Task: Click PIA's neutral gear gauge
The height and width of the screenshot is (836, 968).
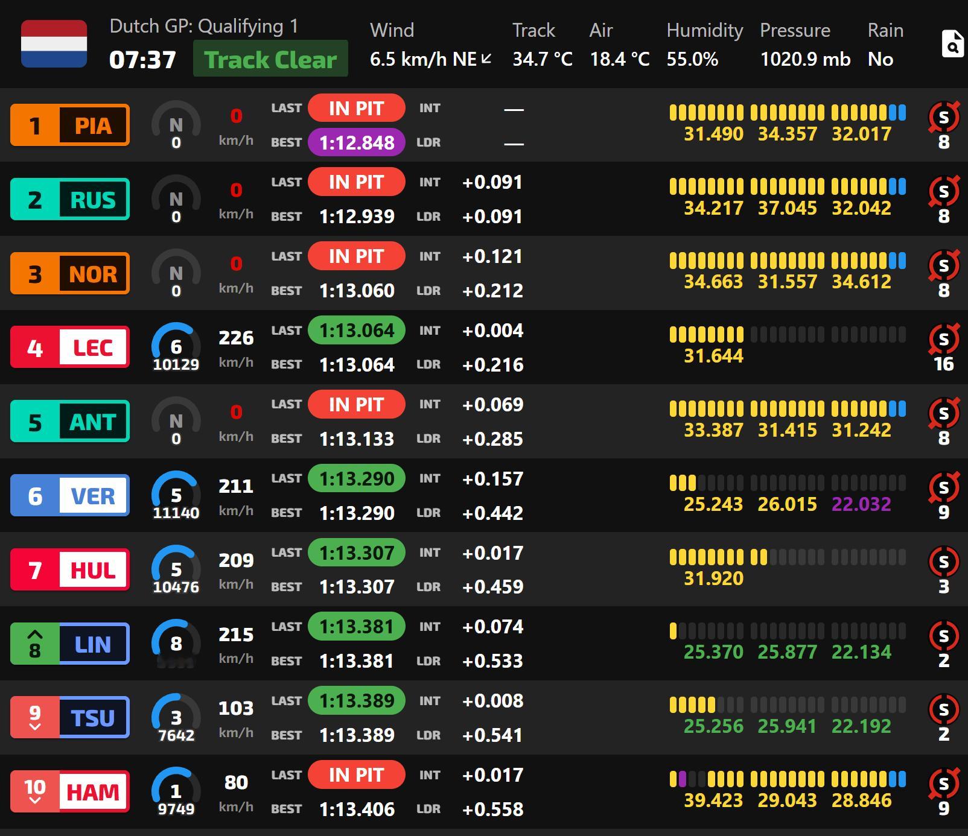Action: coord(176,125)
